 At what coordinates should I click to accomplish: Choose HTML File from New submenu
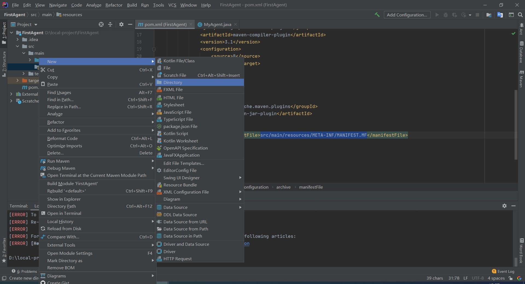pyautogui.click(x=200, y=98)
